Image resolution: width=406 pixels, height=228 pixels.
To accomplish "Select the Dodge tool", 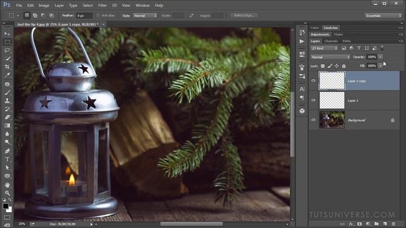I will click(7, 142).
